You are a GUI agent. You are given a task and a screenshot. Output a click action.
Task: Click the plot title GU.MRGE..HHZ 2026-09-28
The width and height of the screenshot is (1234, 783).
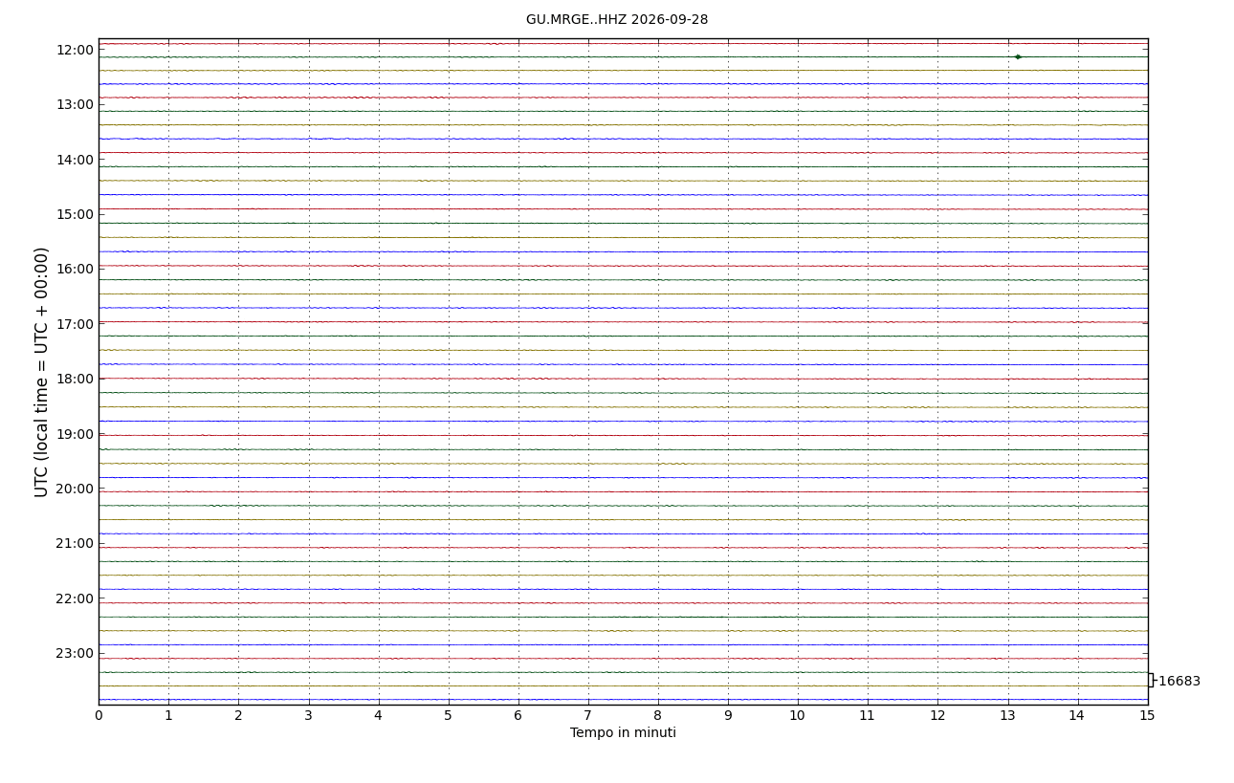tap(617, 19)
